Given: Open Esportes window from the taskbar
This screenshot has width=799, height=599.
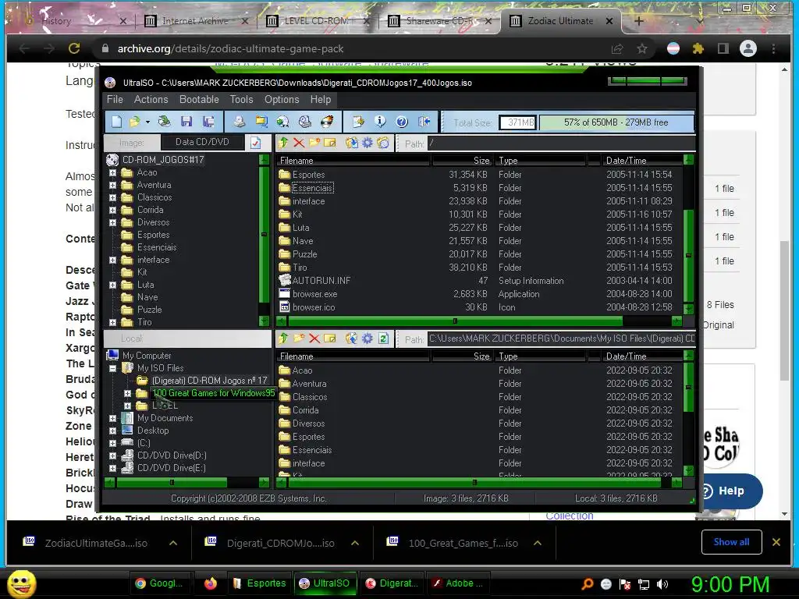Looking at the screenshot, I should coord(259,583).
